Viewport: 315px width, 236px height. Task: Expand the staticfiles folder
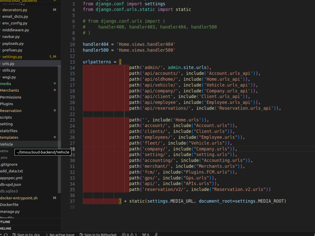click(9, 131)
